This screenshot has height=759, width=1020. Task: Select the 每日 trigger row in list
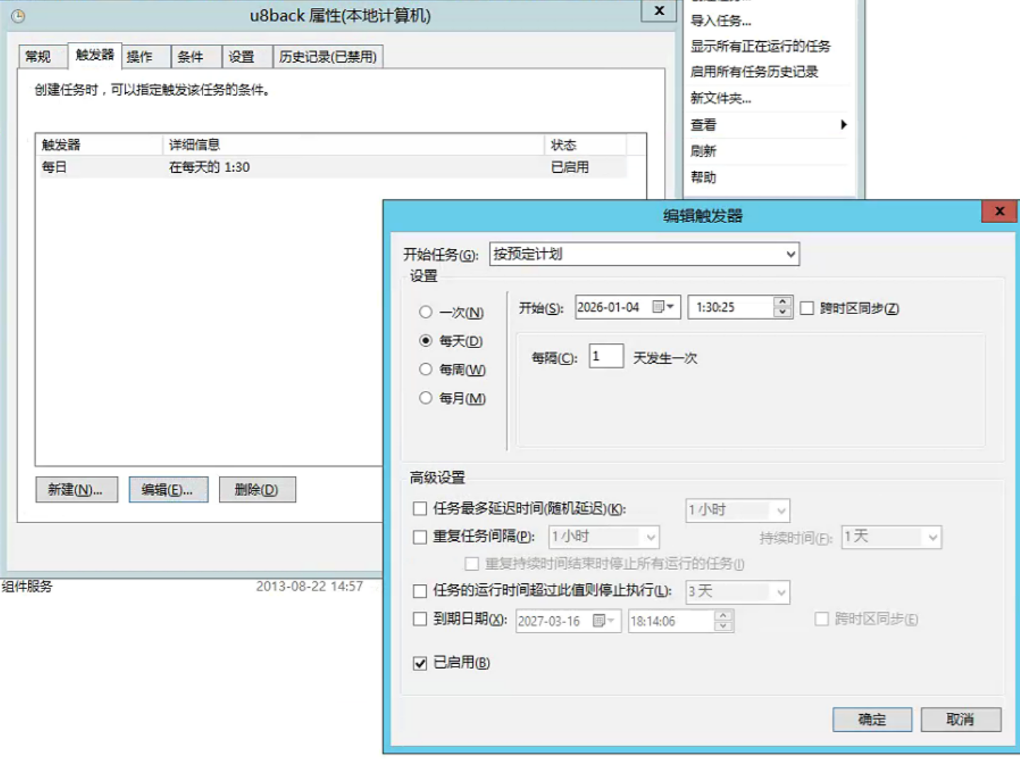coord(213,167)
